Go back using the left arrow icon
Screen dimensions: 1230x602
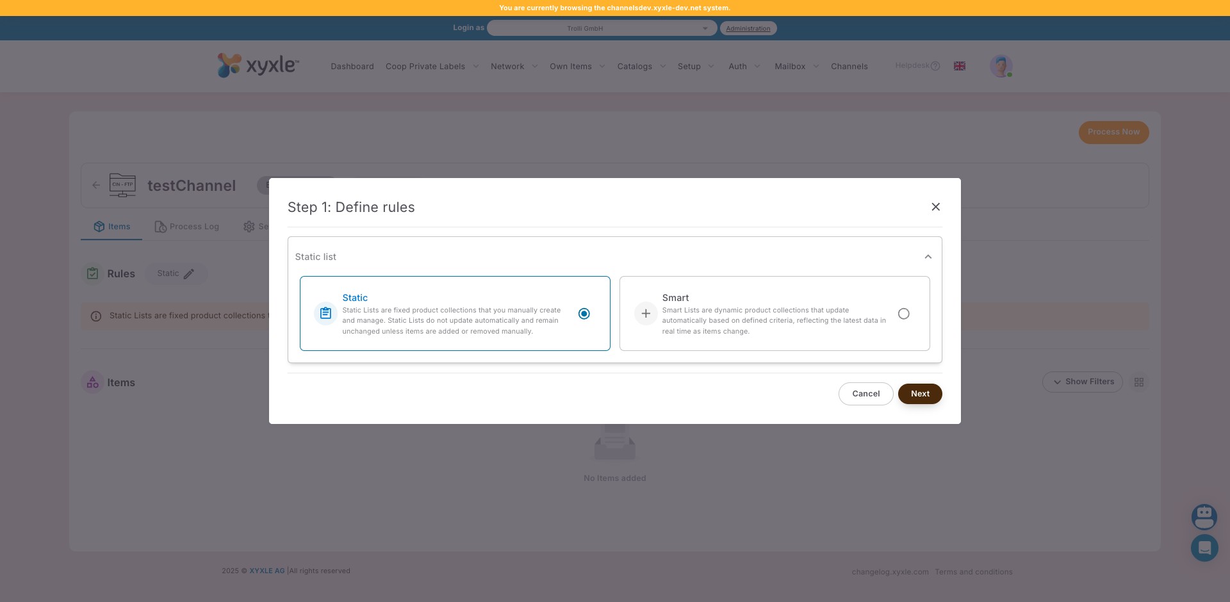(x=96, y=185)
